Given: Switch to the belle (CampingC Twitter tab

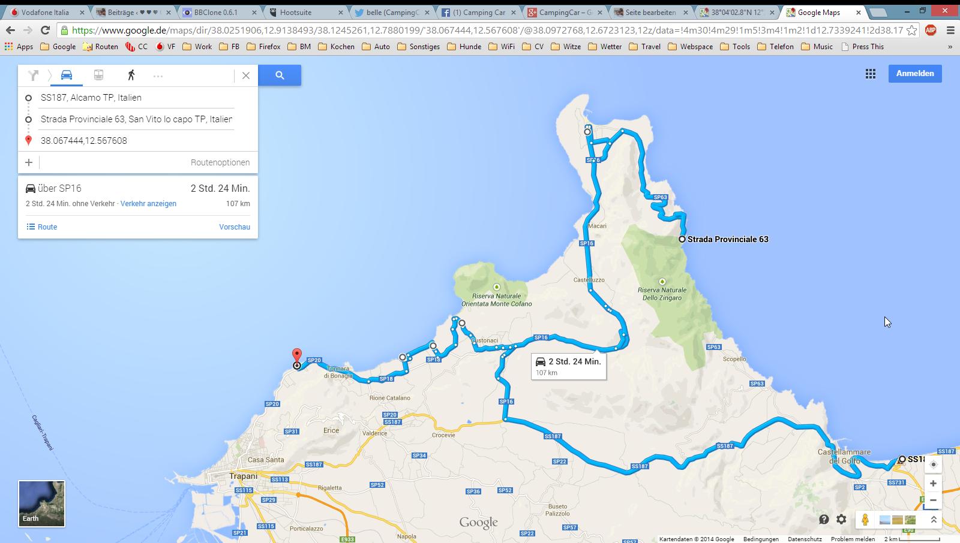Looking at the screenshot, I should pyautogui.click(x=392, y=12).
